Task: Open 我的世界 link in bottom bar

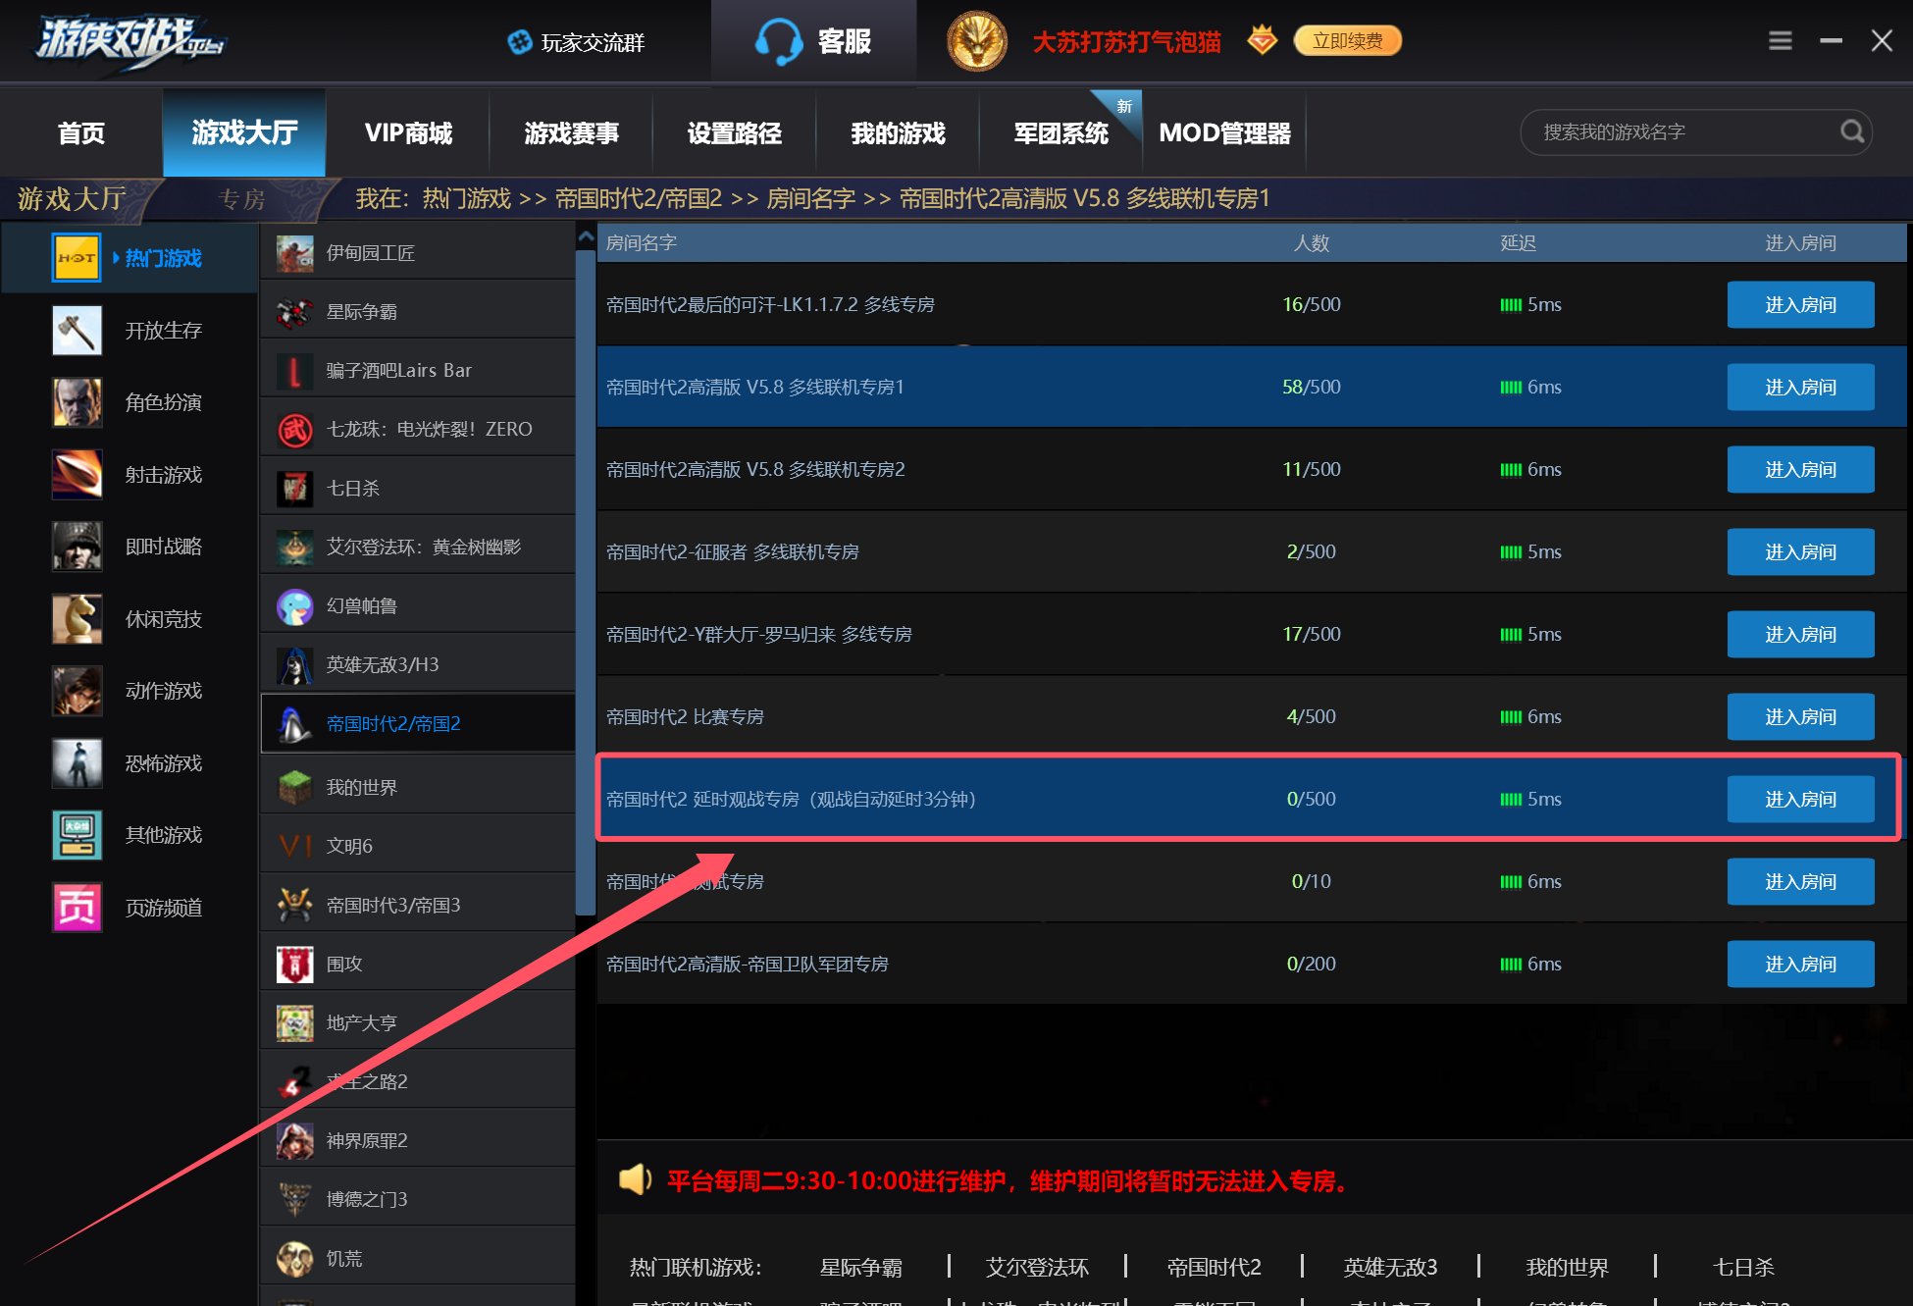Action: point(1567,1267)
